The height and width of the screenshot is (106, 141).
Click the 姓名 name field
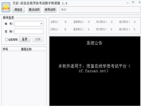[x=100, y=10]
